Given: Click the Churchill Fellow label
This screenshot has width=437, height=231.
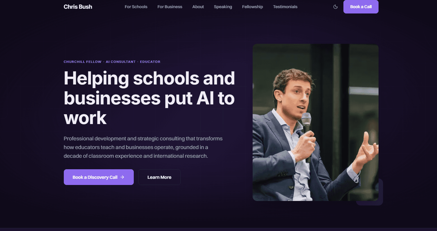Looking at the screenshot, I should click(x=83, y=62).
